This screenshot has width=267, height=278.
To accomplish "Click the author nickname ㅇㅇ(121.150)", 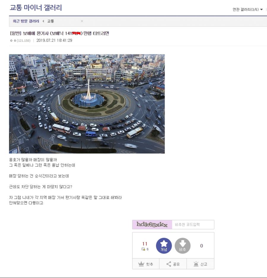I will (20, 40).
